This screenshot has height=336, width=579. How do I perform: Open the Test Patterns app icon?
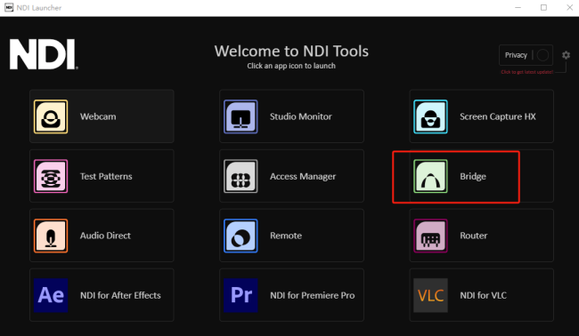coord(51,176)
